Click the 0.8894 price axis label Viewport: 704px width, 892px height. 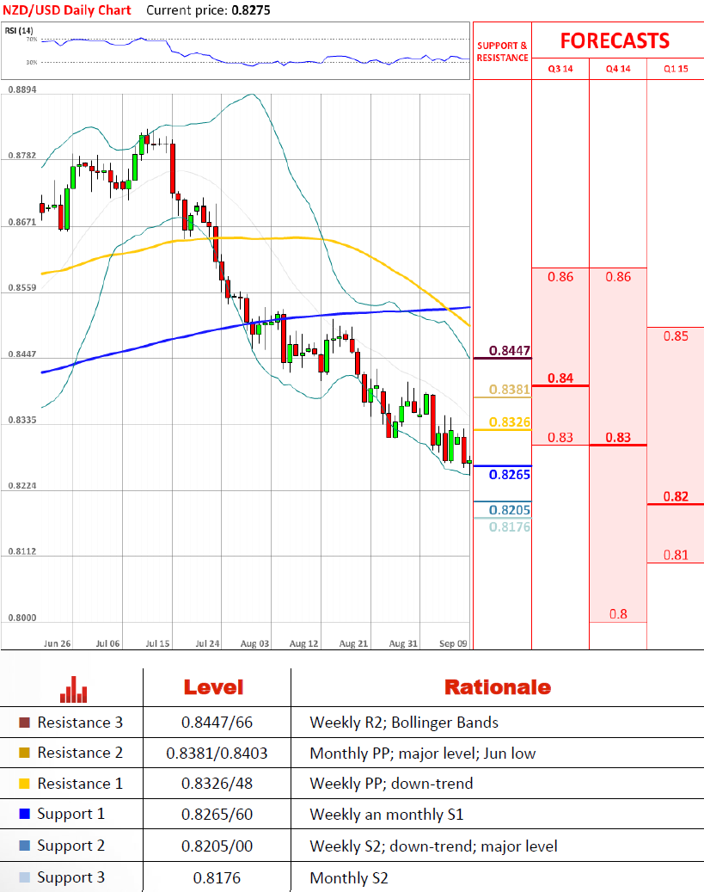[x=22, y=89]
